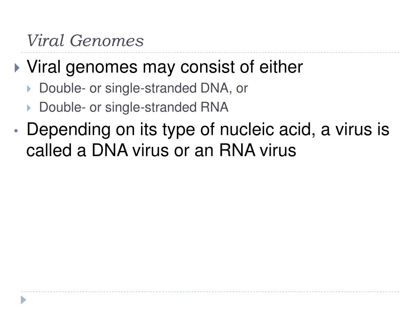This screenshot has width=420, height=315.
Task: Click the line "Double- or single-stranded RNA"
Action: click(x=134, y=108)
